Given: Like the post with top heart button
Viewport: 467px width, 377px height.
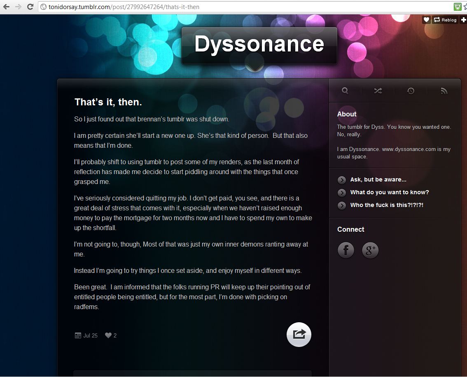Looking at the screenshot, I should point(426,20).
